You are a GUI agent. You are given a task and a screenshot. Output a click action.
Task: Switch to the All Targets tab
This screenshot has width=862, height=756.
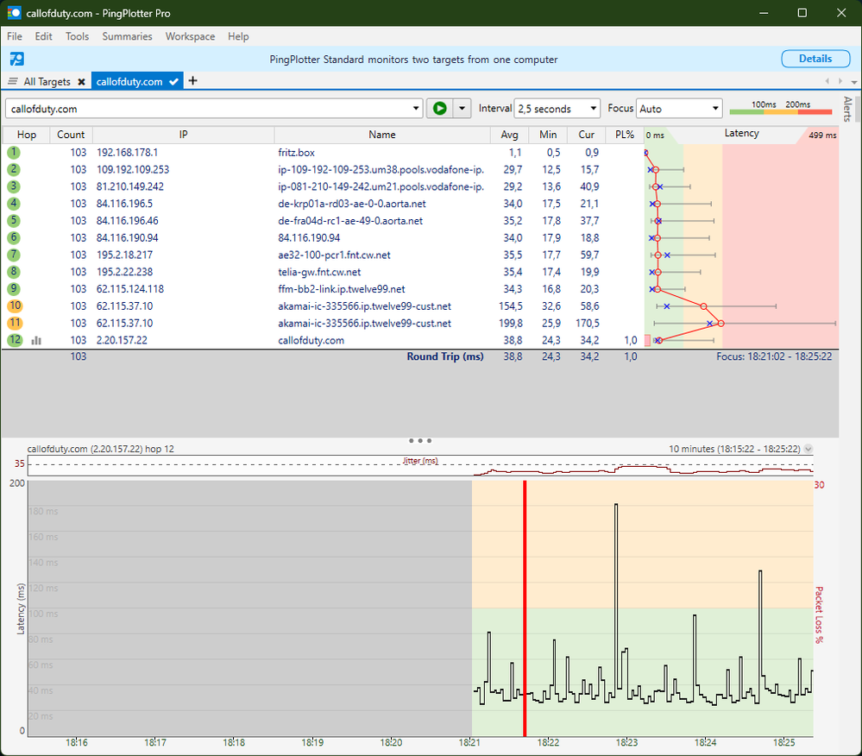tap(47, 82)
